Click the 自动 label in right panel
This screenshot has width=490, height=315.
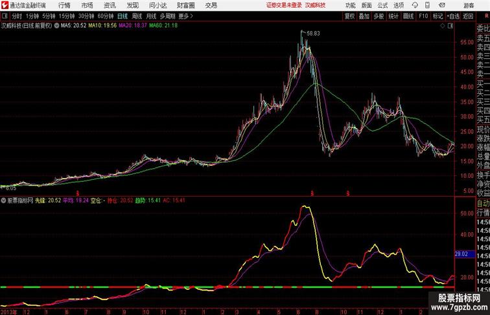pos(483,203)
